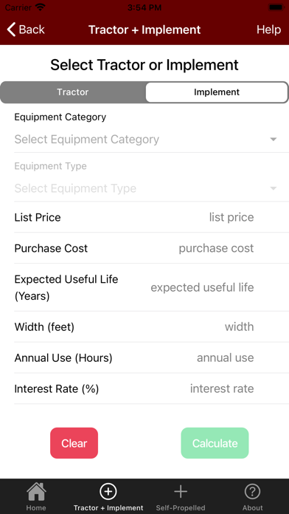Open the Tractor + Implement circled plus icon

108,491
